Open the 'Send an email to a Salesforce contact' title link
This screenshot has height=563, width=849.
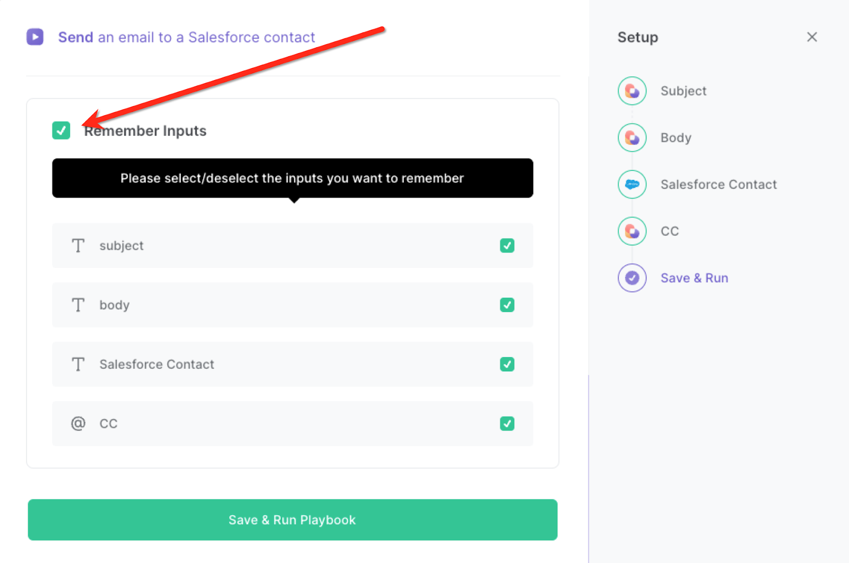click(186, 37)
